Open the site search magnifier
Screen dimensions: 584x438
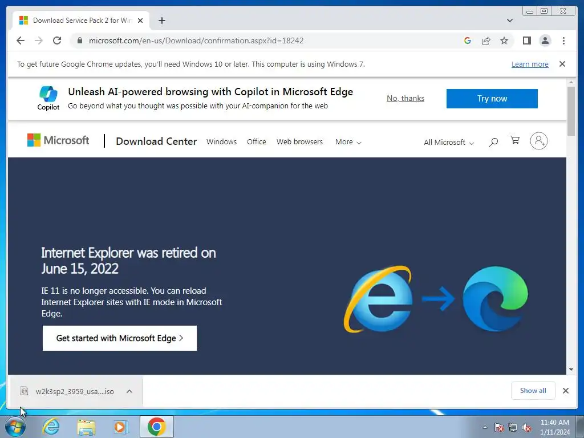pyautogui.click(x=493, y=142)
